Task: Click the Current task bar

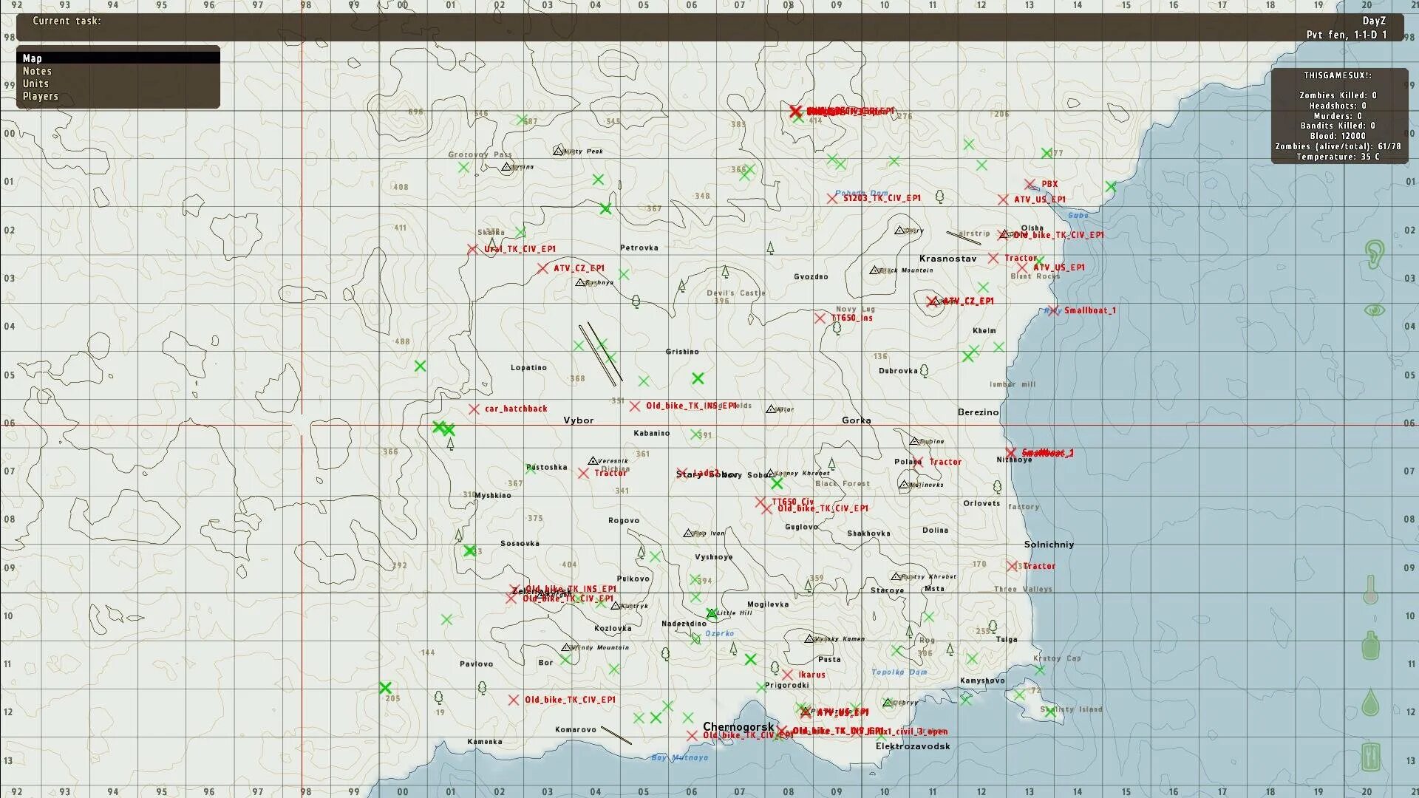Action: pos(709,27)
